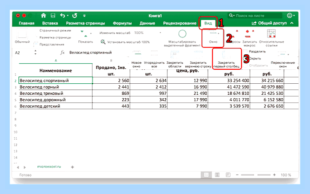Open the 'Окно' window dropdown
Screen dimensions: 310x194
[213, 37]
